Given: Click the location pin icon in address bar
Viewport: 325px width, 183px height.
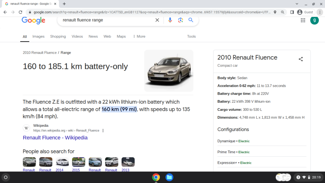Looking at the screenshot, I should (x=275, y=12).
